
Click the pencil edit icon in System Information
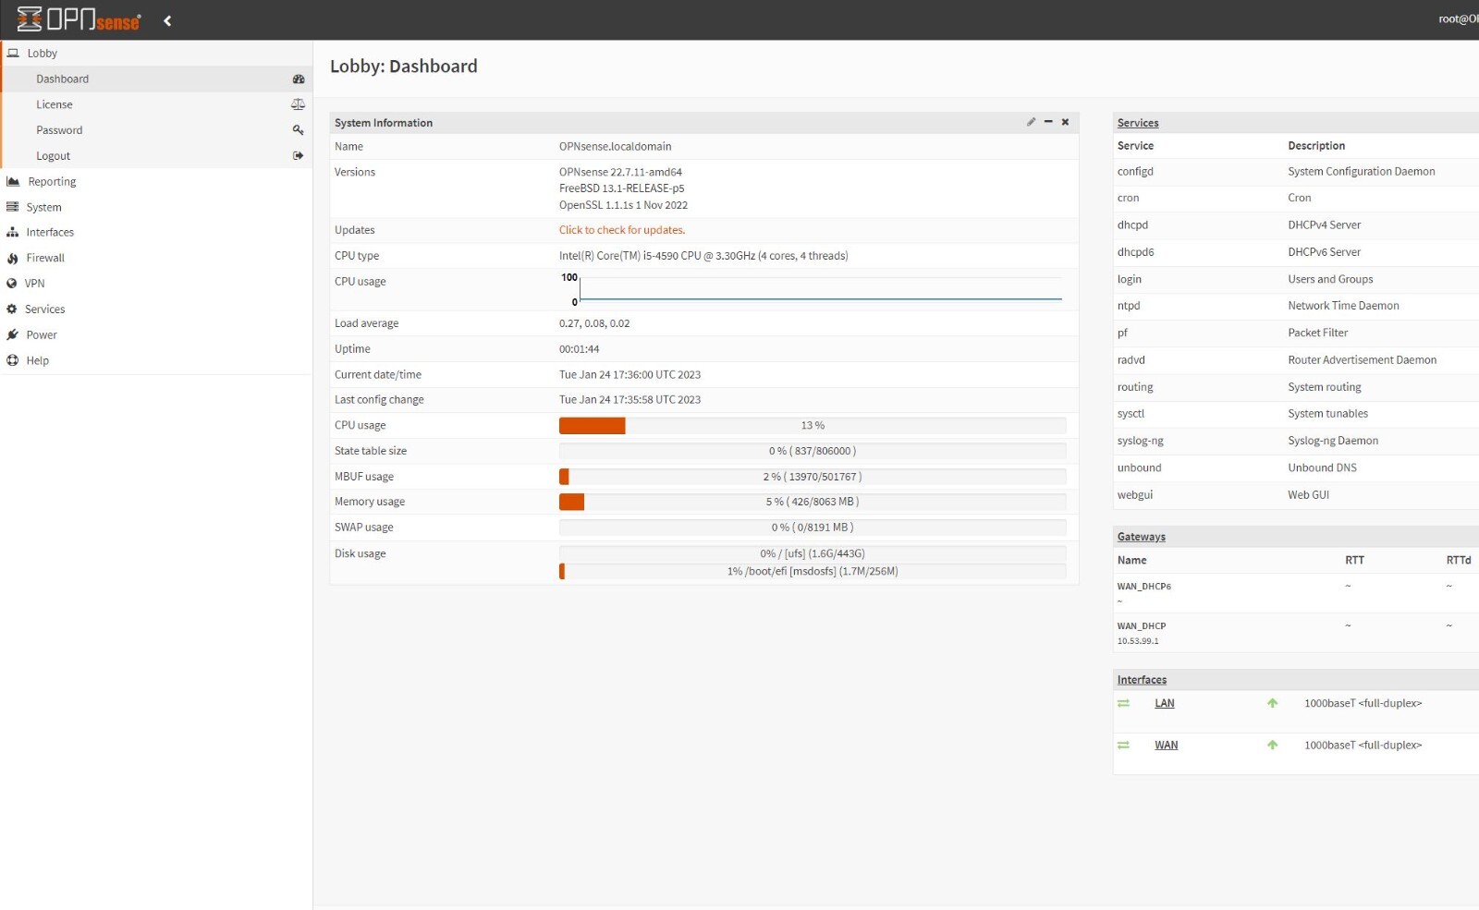pos(1031,122)
